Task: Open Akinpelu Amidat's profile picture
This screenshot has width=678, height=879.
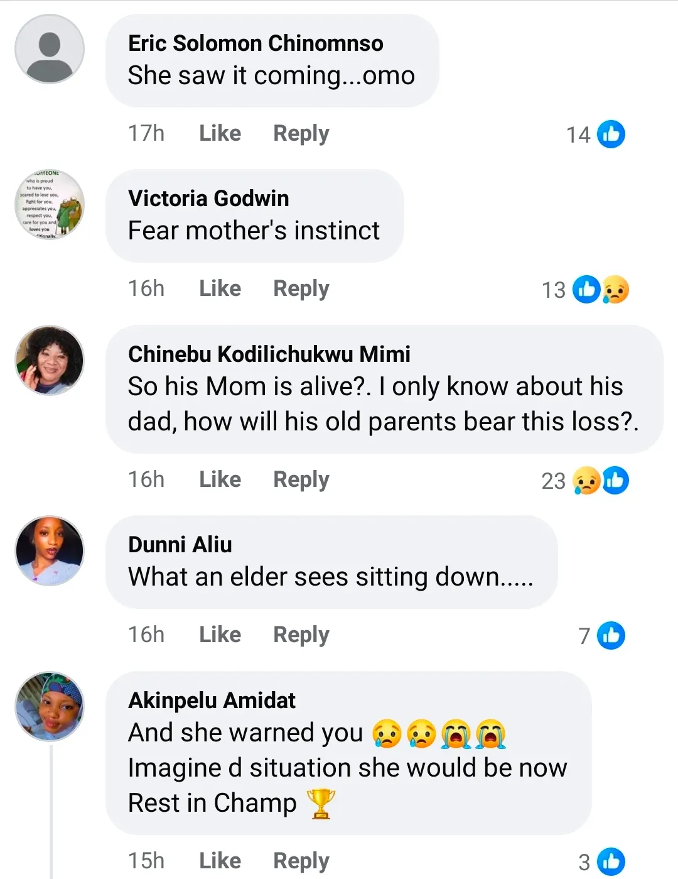Action: [x=50, y=706]
